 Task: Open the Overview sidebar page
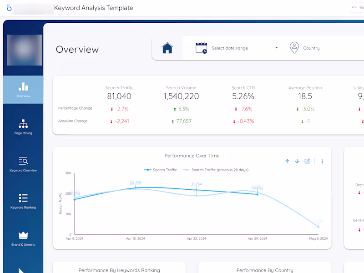pos(23,90)
